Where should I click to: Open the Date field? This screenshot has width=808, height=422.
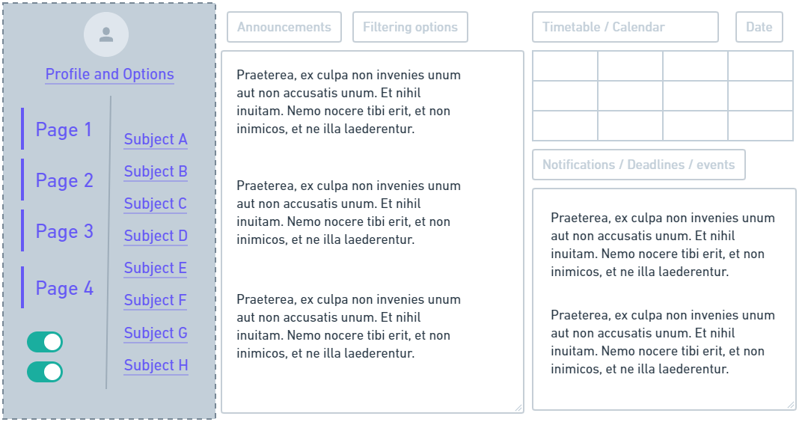pyautogui.click(x=759, y=27)
